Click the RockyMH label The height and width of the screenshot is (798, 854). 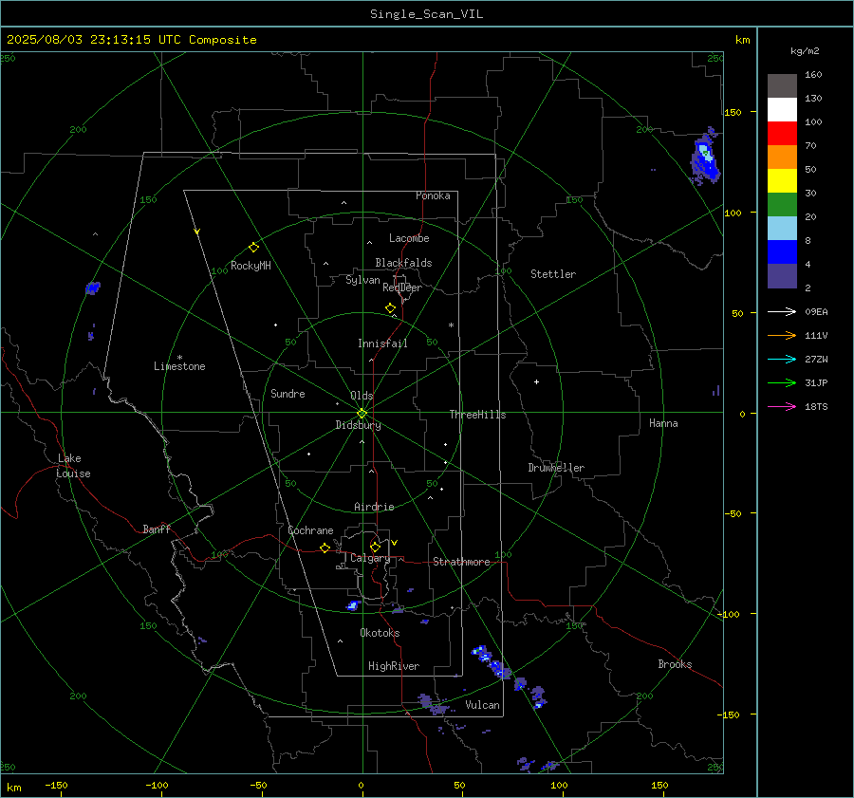click(x=251, y=266)
